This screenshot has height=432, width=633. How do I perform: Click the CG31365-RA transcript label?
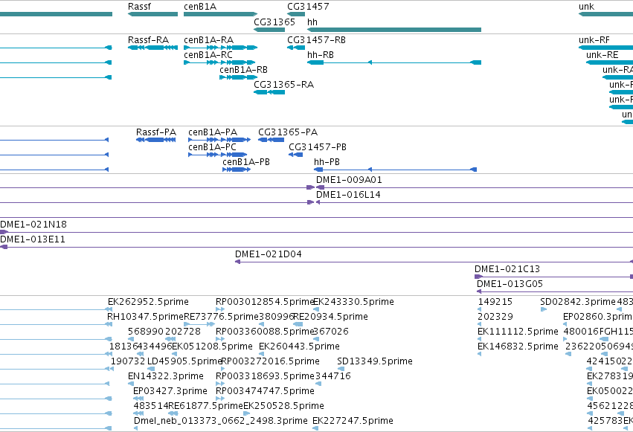click(283, 85)
